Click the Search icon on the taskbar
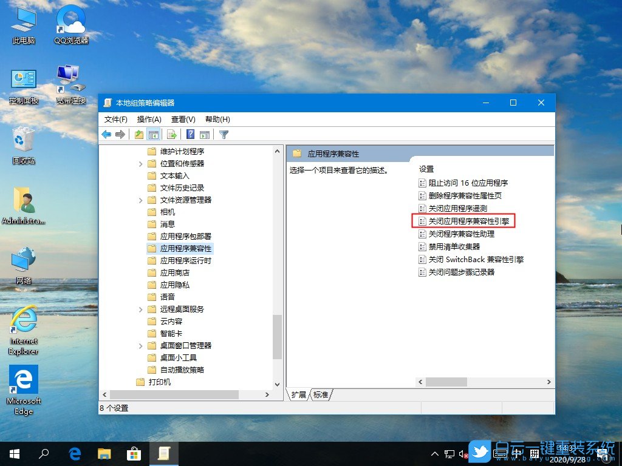This screenshot has height=466, width=622. (43, 453)
